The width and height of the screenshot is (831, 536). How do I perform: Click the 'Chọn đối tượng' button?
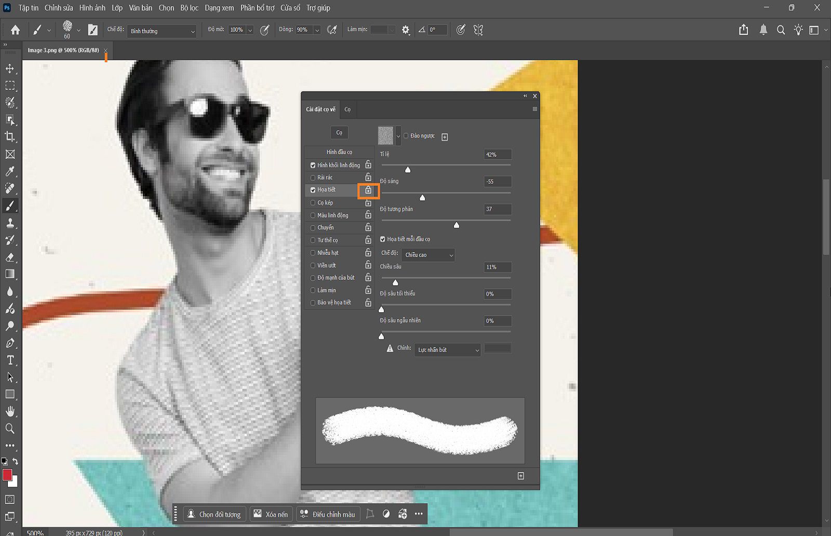214,514
